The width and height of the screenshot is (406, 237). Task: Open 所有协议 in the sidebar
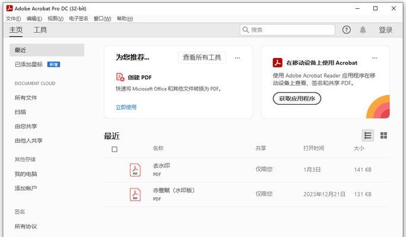pos(26,226)
